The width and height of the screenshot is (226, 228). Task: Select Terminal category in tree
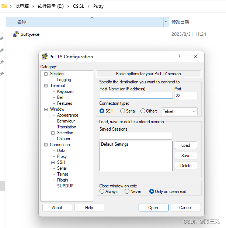click(x=58, y=86)
